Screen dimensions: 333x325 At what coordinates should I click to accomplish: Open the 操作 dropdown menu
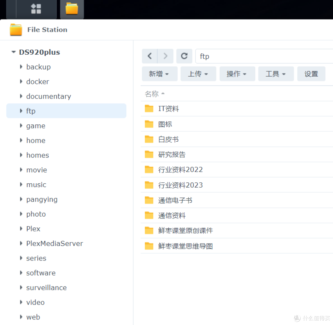pos(237,74)
